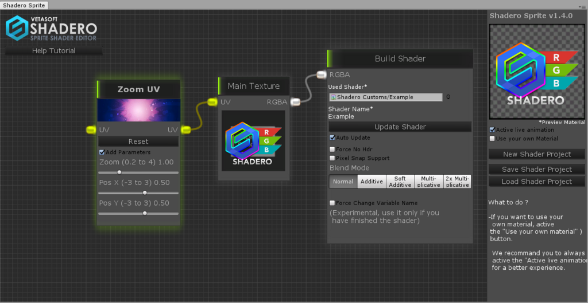This screenshot has width=588, height=303.
Task: Click the Used Shader* label
Action: tap(347, 87)
